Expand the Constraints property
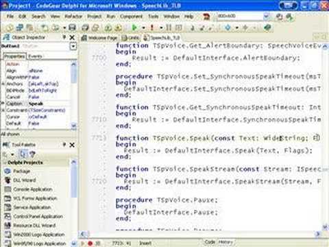This screenshot has width=329, height=247. pos(3,110)
